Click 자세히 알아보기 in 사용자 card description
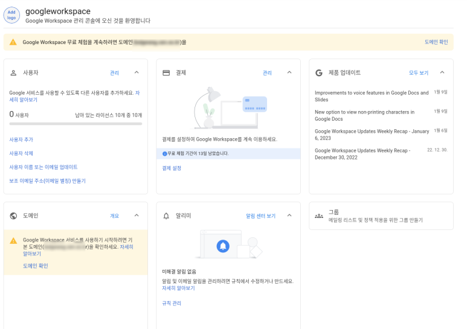This screenshot has width=467, height=329. point(23,100)
